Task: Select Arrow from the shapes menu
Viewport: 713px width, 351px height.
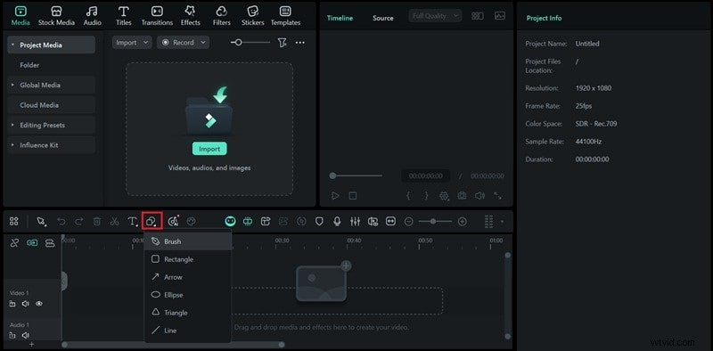Action: tap(187, 277)
